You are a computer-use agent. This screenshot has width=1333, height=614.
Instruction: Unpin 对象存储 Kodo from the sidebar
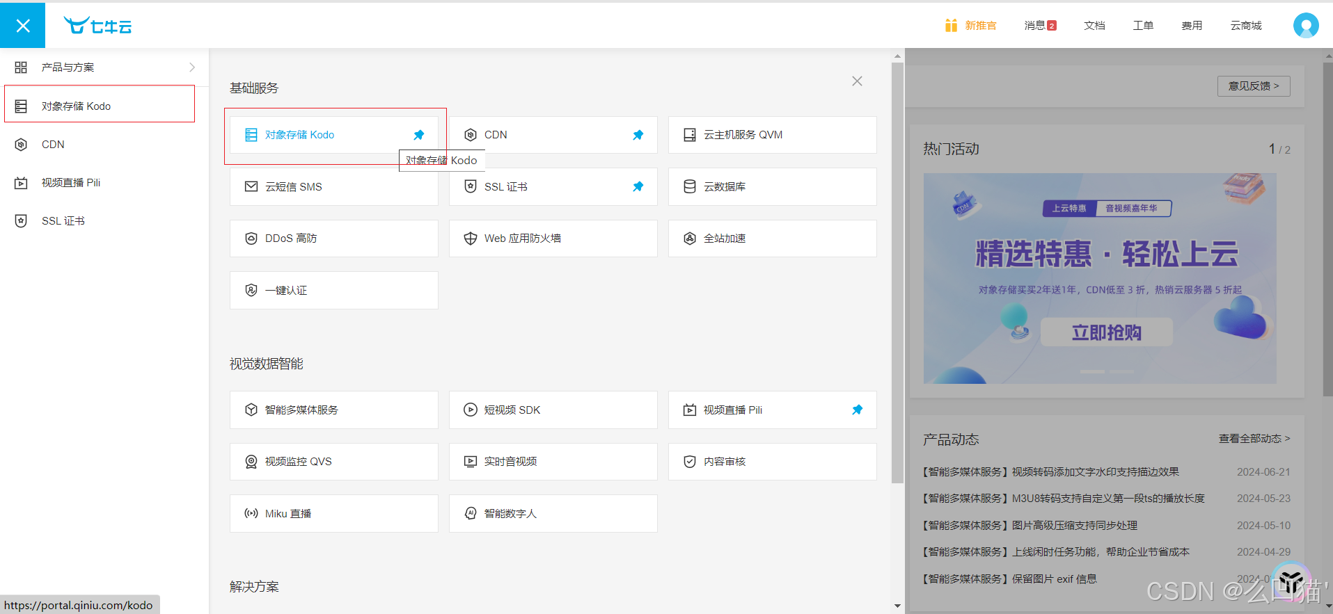click(x=419, y=135)
